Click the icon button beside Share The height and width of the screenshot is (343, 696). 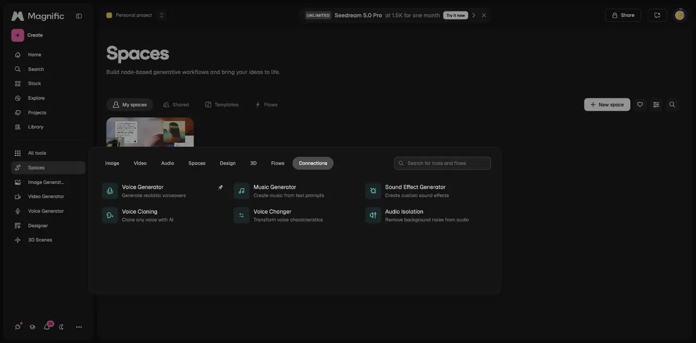657,15
